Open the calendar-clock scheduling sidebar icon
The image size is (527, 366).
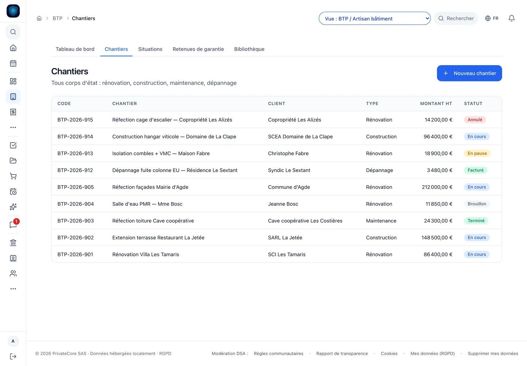coord(13,191)
